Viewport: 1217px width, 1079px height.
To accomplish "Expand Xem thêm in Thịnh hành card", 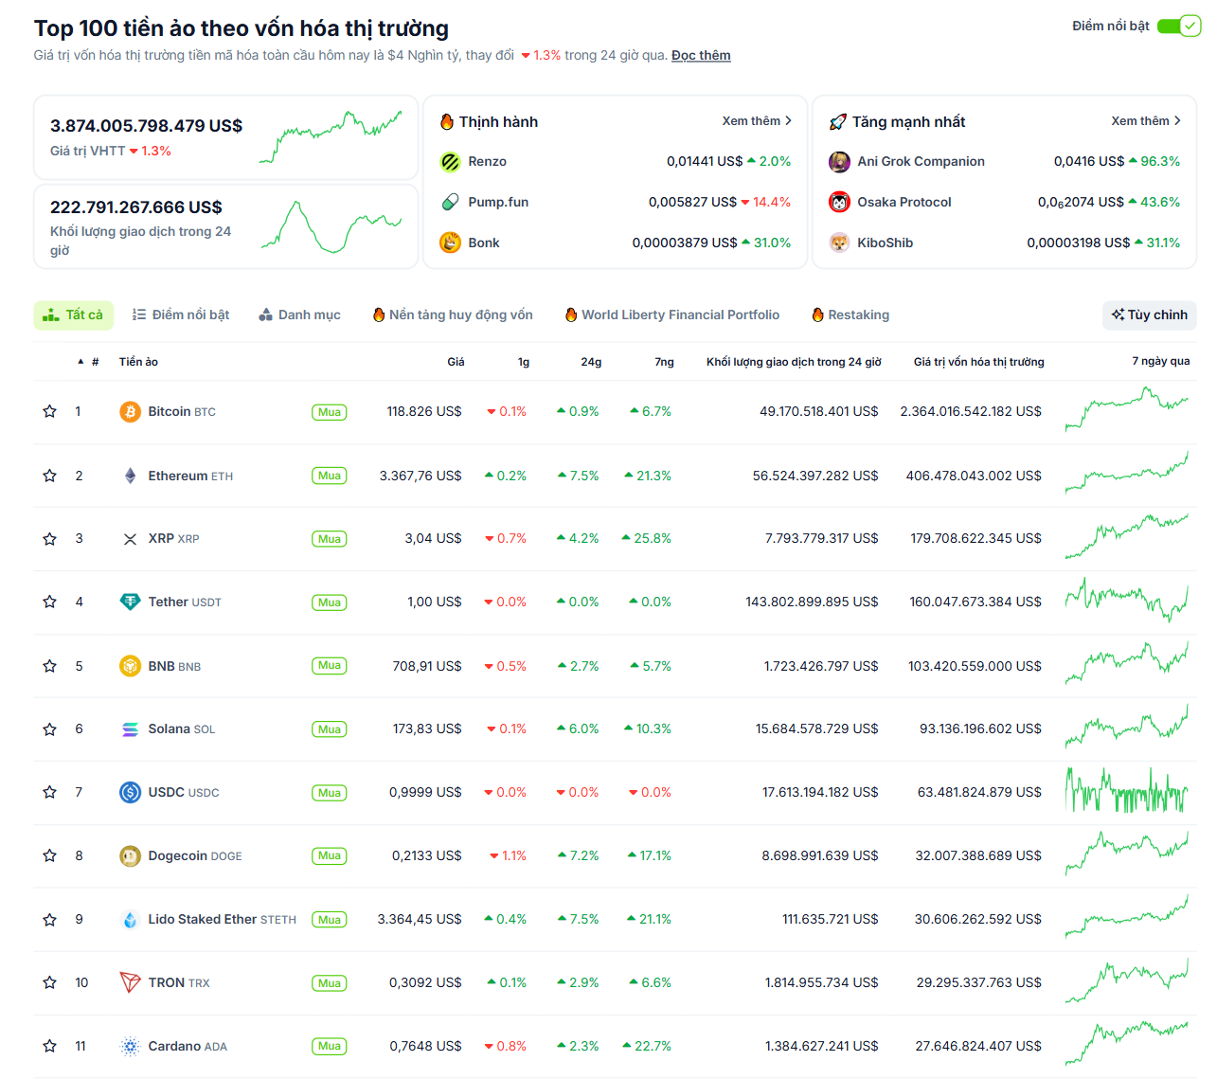I will [757, 121].
